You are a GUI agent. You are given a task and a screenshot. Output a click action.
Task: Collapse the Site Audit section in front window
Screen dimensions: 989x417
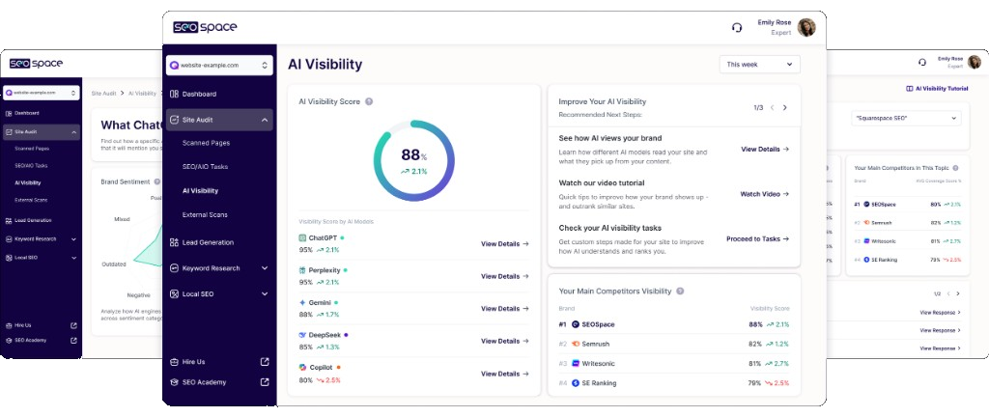tap(265, 120)
